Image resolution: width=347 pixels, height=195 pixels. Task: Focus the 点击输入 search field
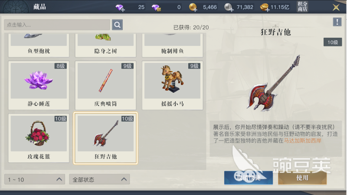pos(57,25)
